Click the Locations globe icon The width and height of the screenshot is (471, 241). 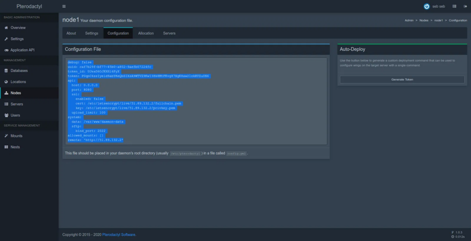(x=6, y=82)
